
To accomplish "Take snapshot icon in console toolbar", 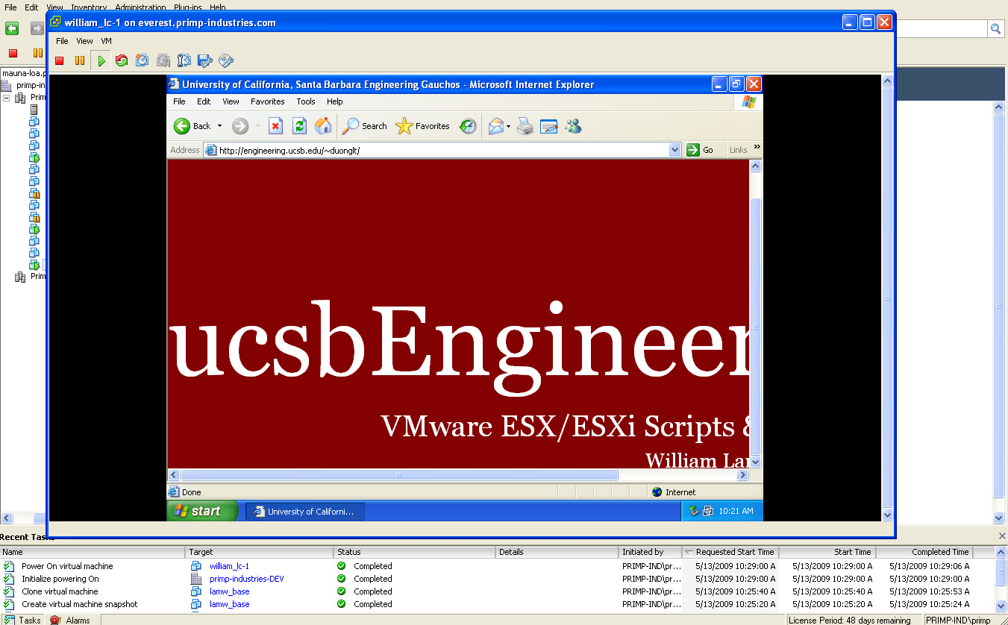I will pyautogui.click(x=142, y=61).
